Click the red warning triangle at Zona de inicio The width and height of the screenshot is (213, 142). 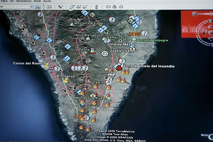coord(119,68)
